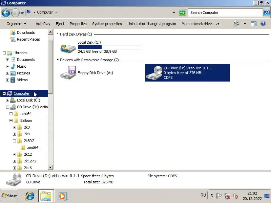Open the recent pages history arrow
The image size is (271, 203).
[x=22, y=13]
